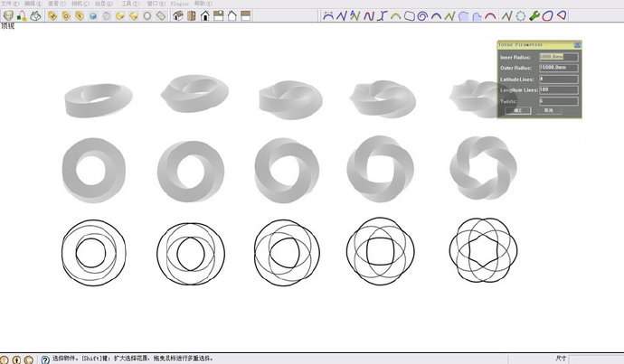Image resolution: width=624 pixels, height=364 pixels.
Task: Switch to the isometric house view
Action: [x=178, y=16]
